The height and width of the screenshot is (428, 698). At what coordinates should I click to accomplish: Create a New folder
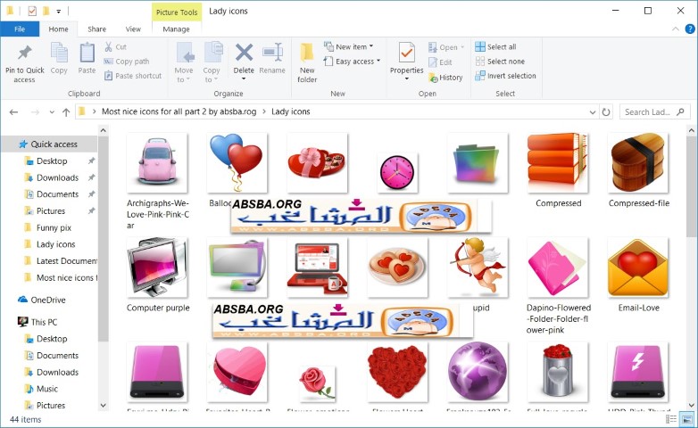coord(307,63)
